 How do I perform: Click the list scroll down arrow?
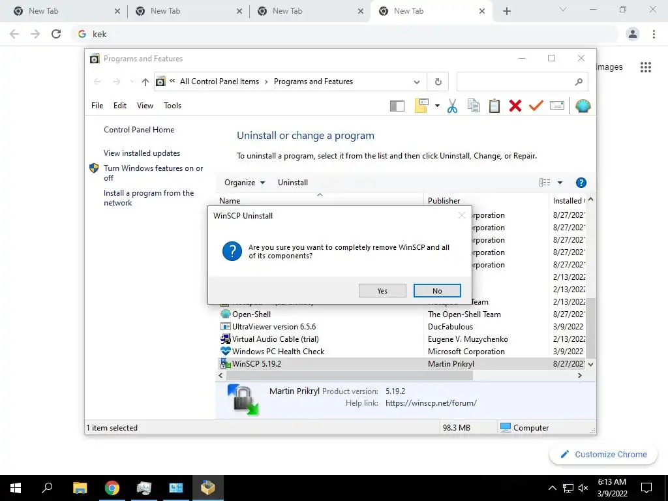point(590,364)
